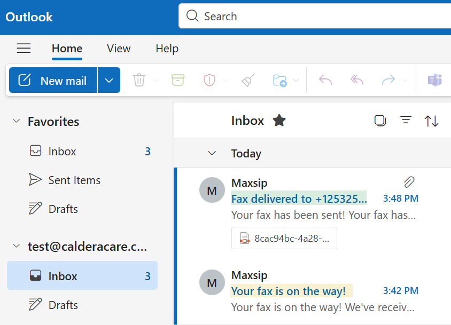Open Inbox under Favorites

[x=82, y=151]
